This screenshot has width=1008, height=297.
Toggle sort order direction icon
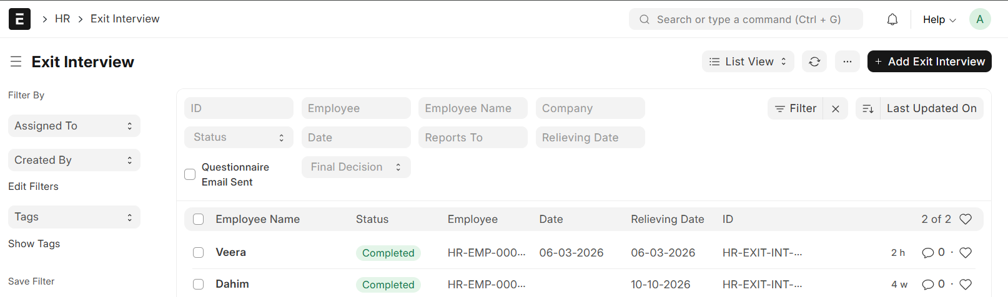[x=867, y=109]
